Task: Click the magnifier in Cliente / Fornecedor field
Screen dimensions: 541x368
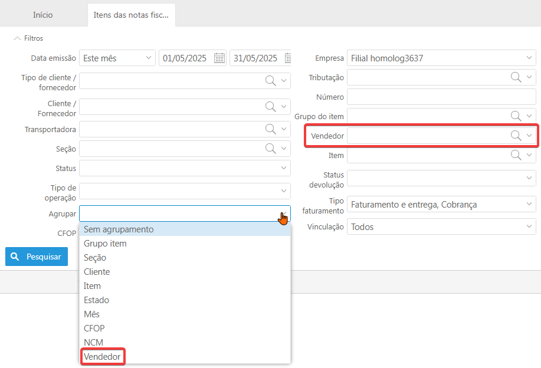Action: (270, 107)
